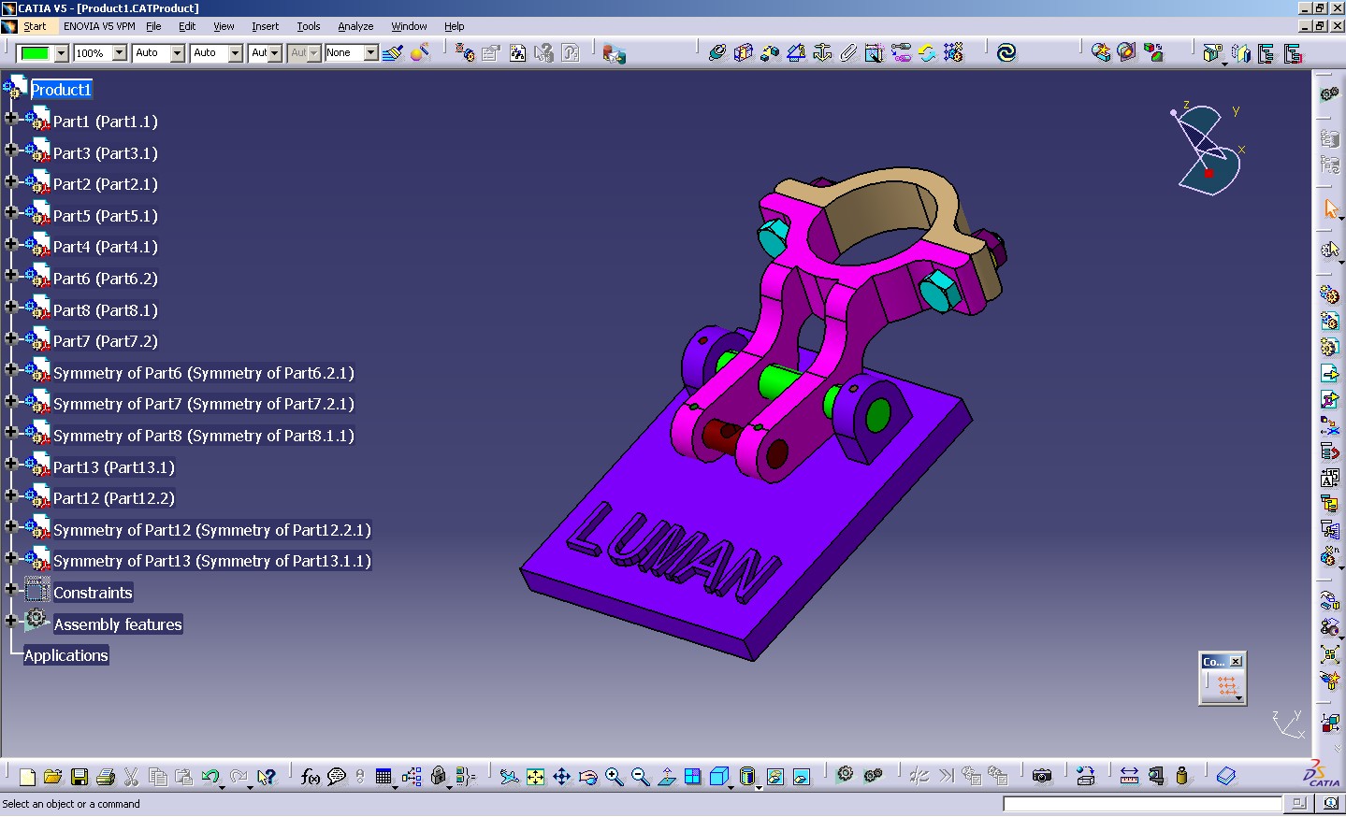The image size is (1346, 817).
Task: Expand the Assembly features node
Action: (11, 621)
